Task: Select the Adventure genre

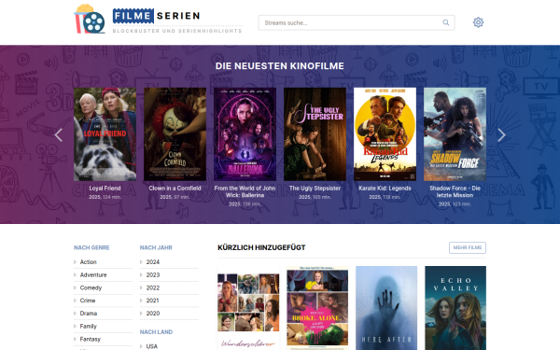Action: tap(93, 274)
